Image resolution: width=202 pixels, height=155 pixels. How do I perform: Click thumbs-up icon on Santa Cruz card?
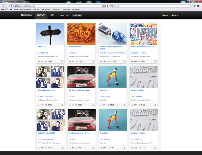click(39, 61)
